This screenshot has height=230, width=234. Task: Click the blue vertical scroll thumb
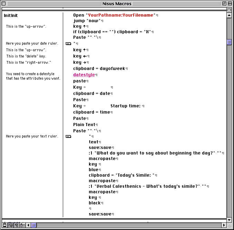coord(229,42)
